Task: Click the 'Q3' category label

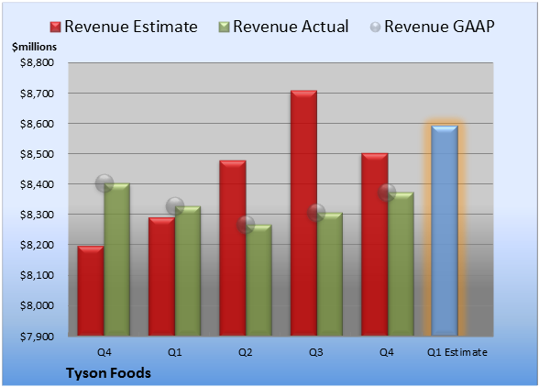Action: [316, 352]
